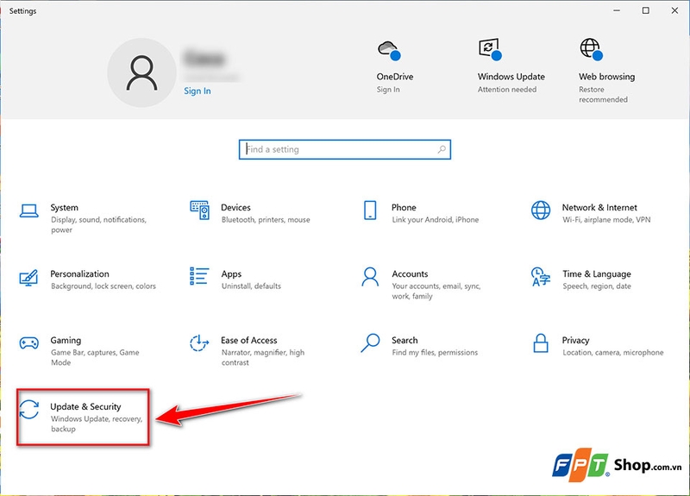Click 'Game Bar, captures, Game Mode' description

coord(95,358)
